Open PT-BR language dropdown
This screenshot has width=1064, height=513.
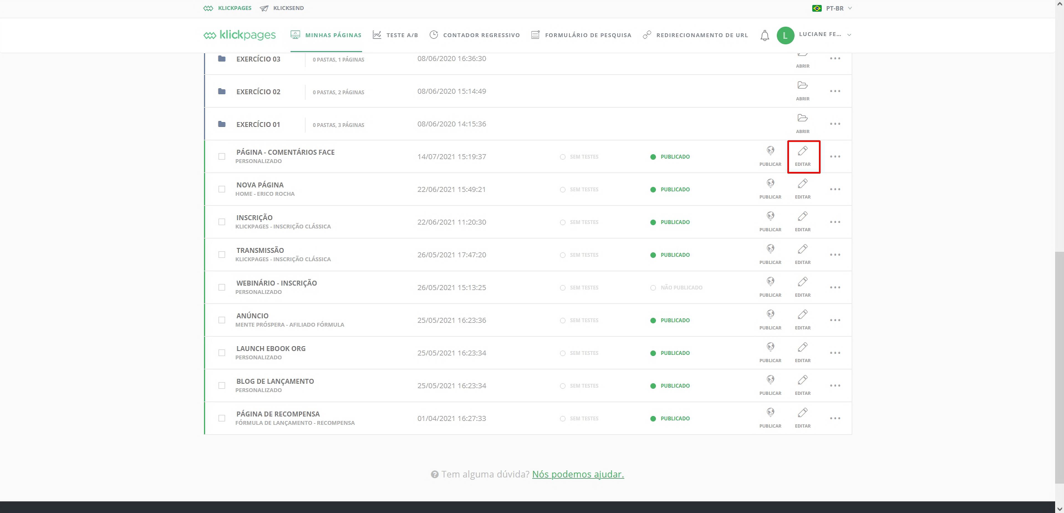pos(832,8)
